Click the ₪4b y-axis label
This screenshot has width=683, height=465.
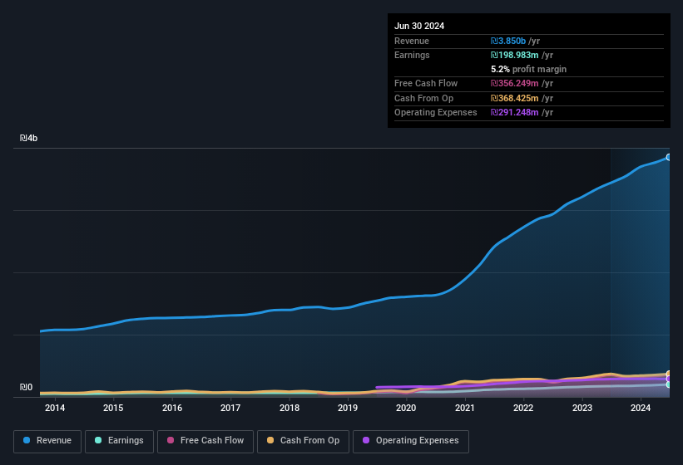coord(29,138)
